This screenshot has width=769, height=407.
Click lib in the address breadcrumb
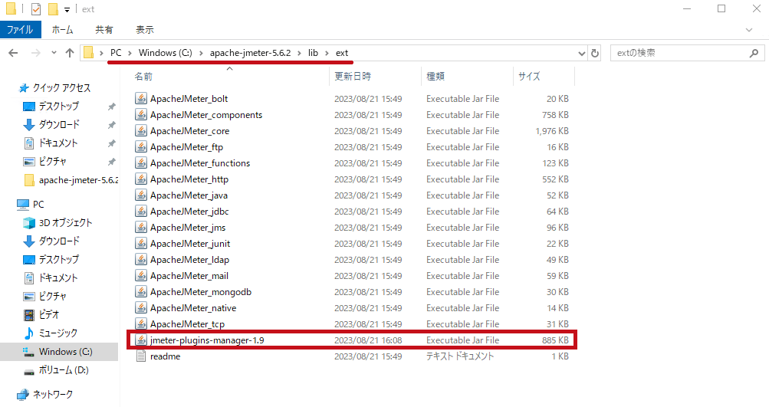(313, 53)
